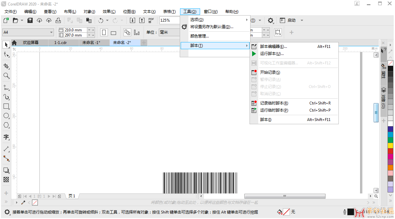Screen dimensions: 395x219
Task: Select the Drop Shadow tool
Action: [x=6, y=170]
